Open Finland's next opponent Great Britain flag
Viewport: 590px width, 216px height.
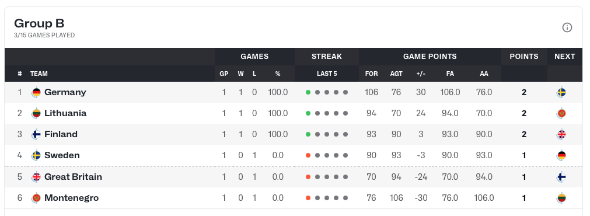click(x=561, y=134)
